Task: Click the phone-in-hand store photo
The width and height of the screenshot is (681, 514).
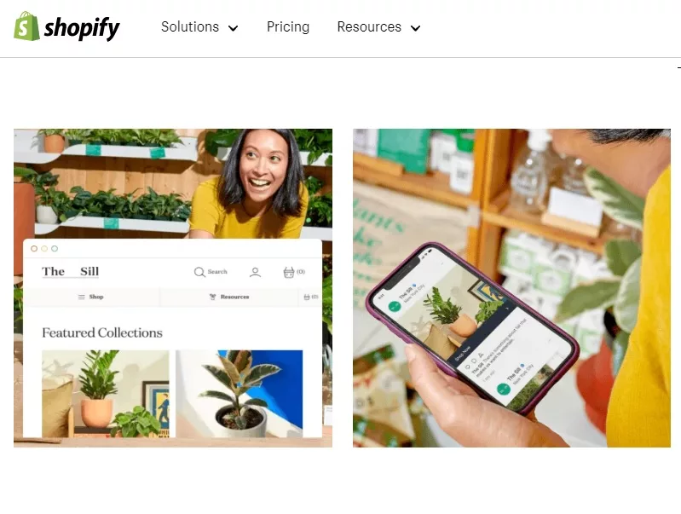Action: tap(511, 287)
